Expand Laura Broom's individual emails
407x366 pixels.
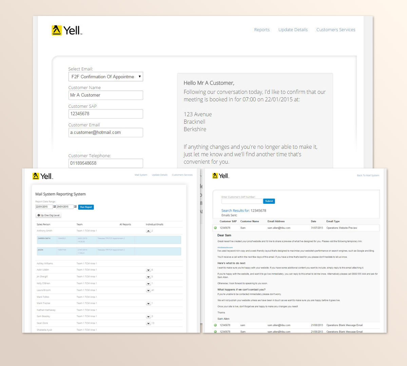coord(148,290)
